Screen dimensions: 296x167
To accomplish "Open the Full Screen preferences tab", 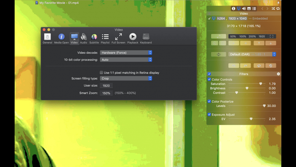I will pos(118,39).
